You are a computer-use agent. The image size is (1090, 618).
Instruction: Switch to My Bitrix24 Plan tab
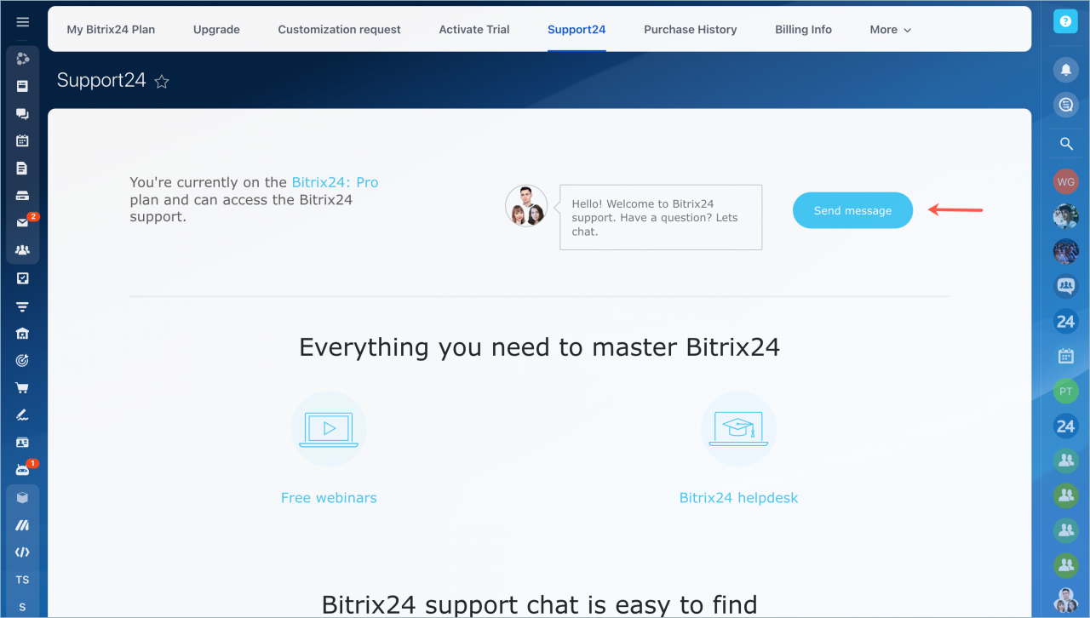point(111,29)
